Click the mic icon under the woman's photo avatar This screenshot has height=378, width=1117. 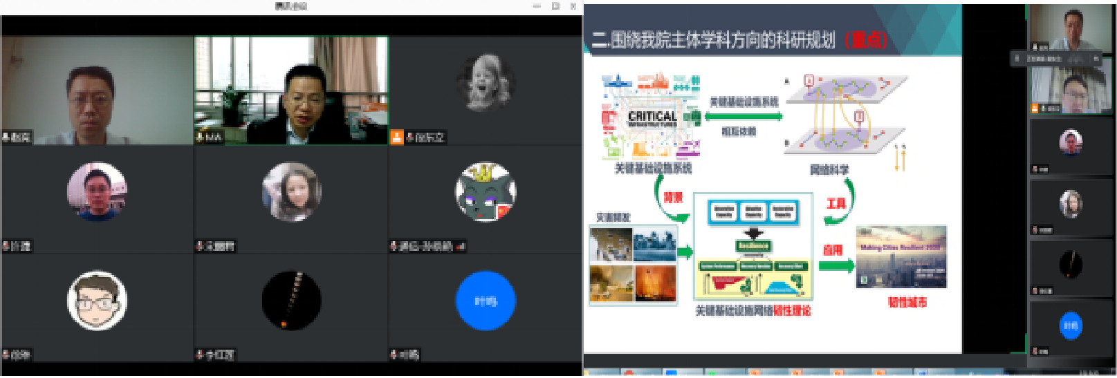tap(200, 246)
